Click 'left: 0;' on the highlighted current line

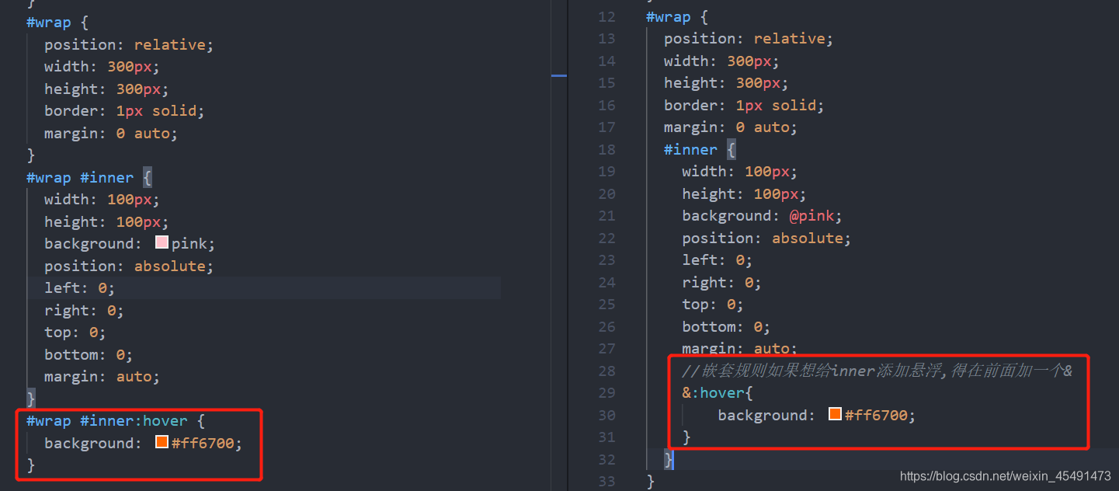point(80,287)
